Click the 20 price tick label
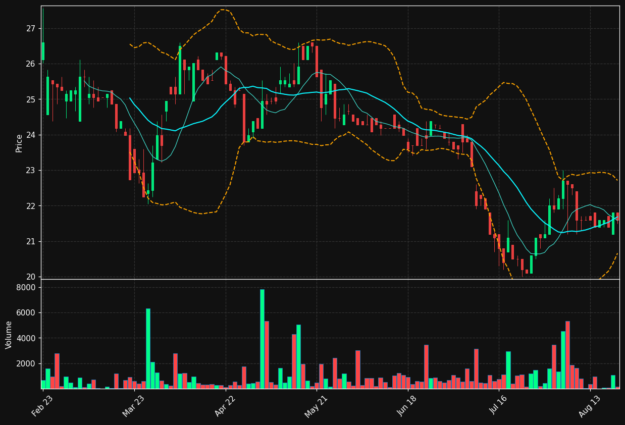Screen dimensions: 625x425 tap(31, 277)
